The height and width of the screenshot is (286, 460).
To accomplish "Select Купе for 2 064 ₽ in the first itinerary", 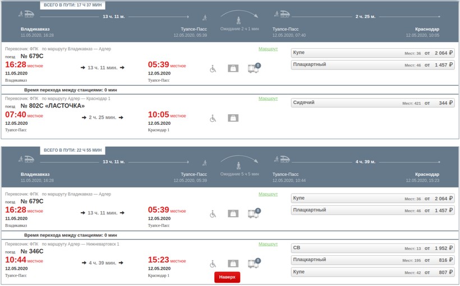I will 373,53.
